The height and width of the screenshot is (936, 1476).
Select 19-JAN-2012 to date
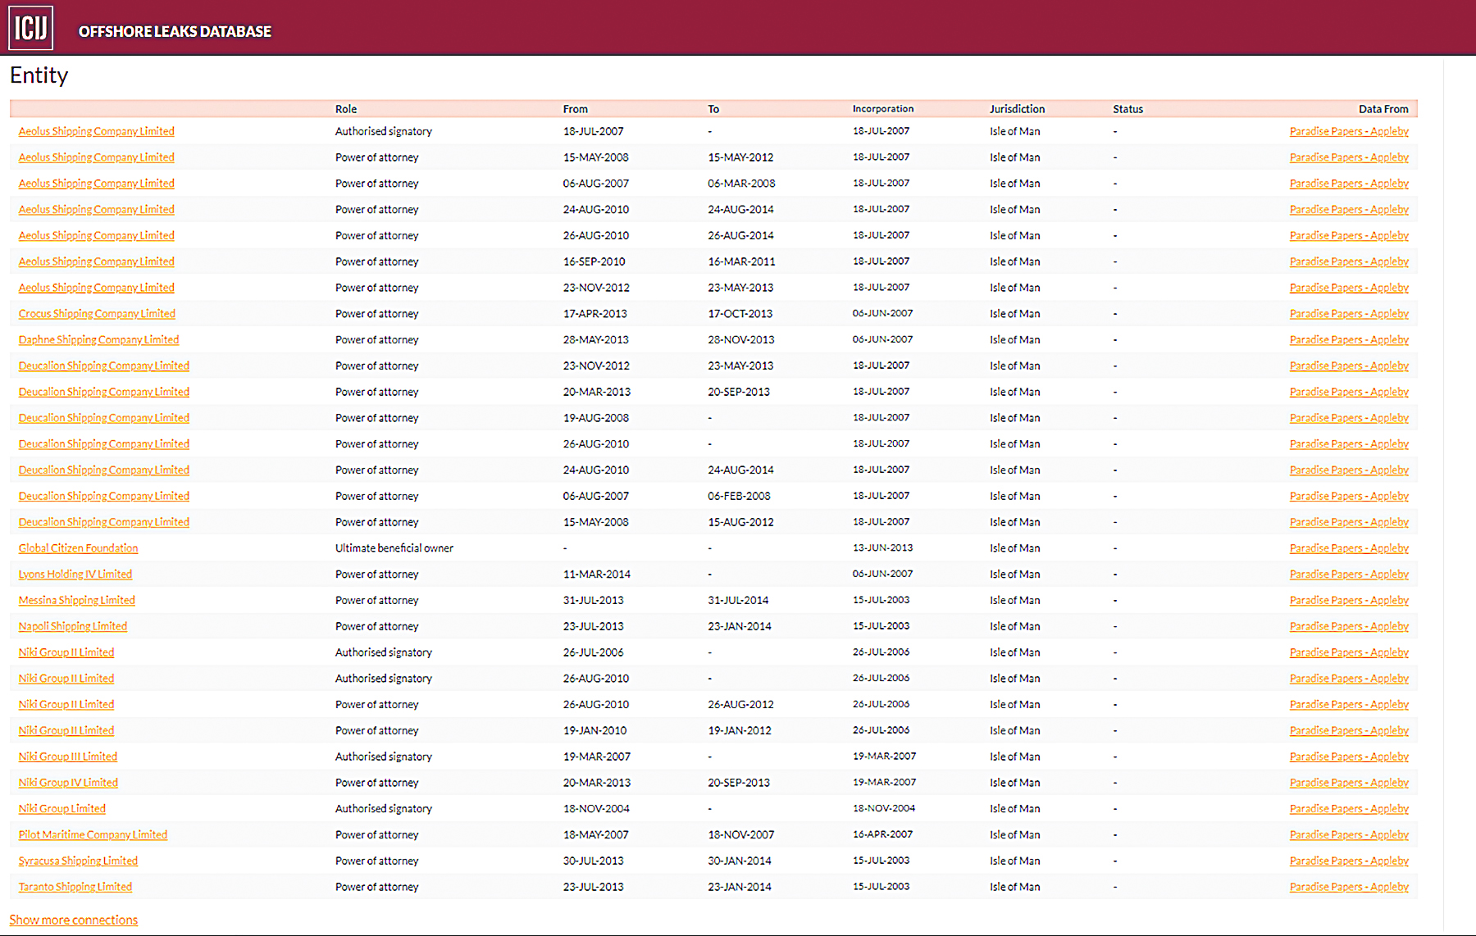[740, 731]
